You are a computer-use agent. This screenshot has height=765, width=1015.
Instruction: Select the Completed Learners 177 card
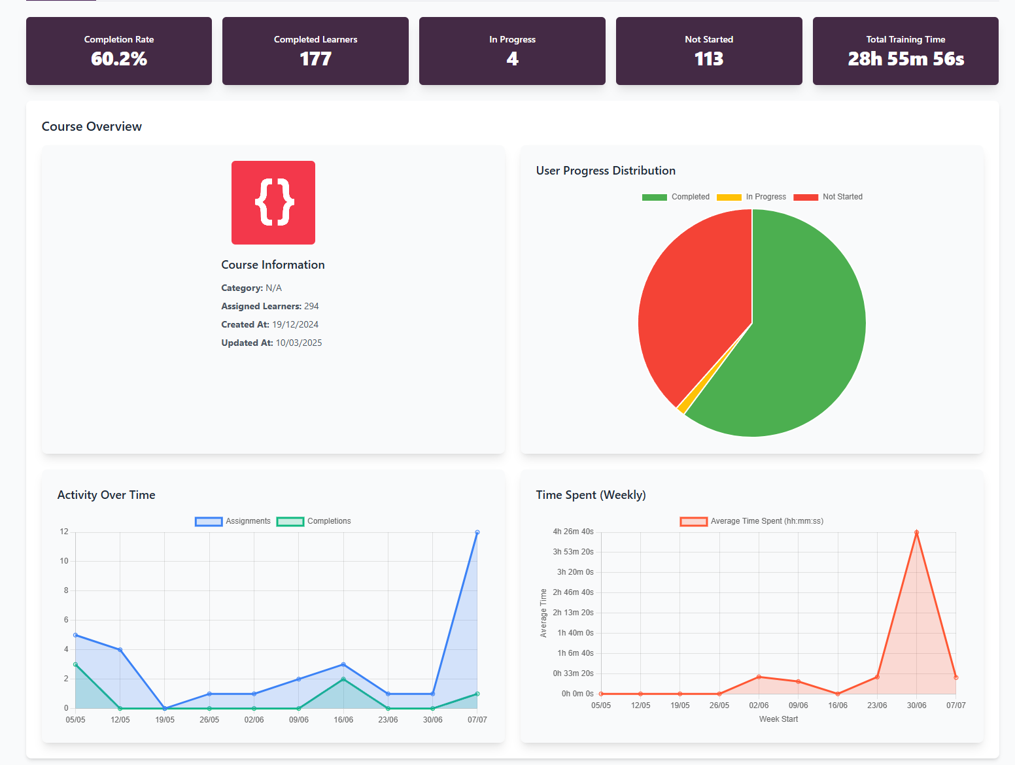315,51
